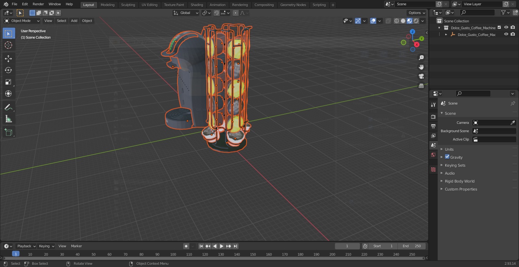Open the File menu
The width and height of the screenshot is (519, 267).
(14, 4)
